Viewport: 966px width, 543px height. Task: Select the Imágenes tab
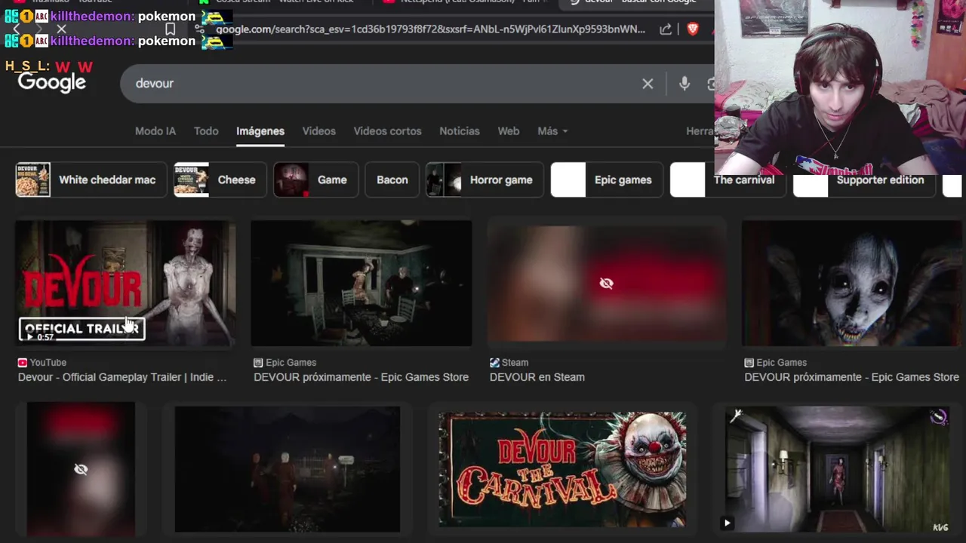(260, 131)
